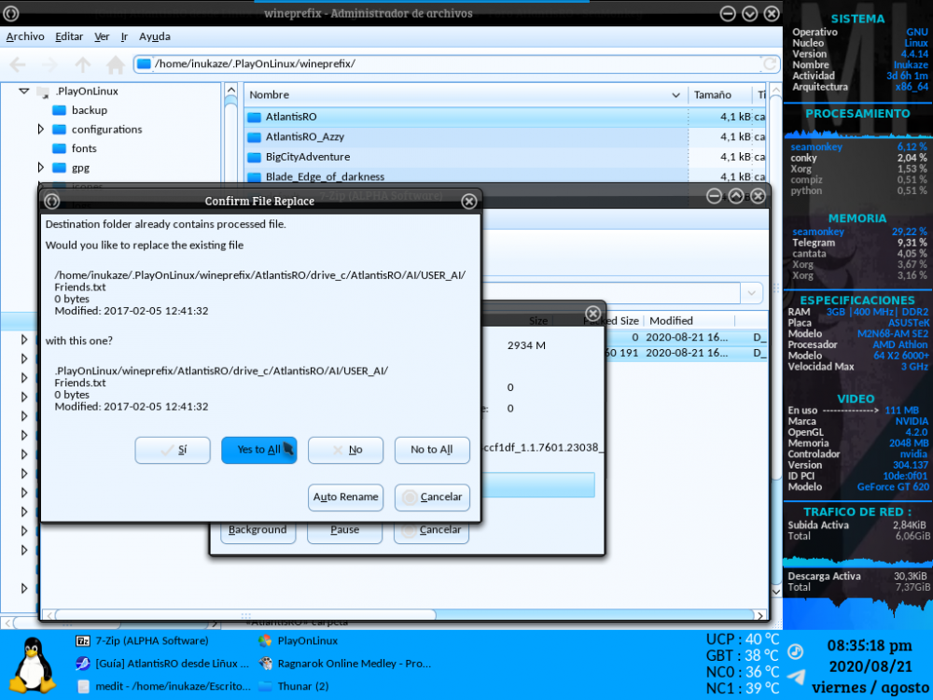Open the AtlantisRO_Azzy folder icon

click(254, 137)
